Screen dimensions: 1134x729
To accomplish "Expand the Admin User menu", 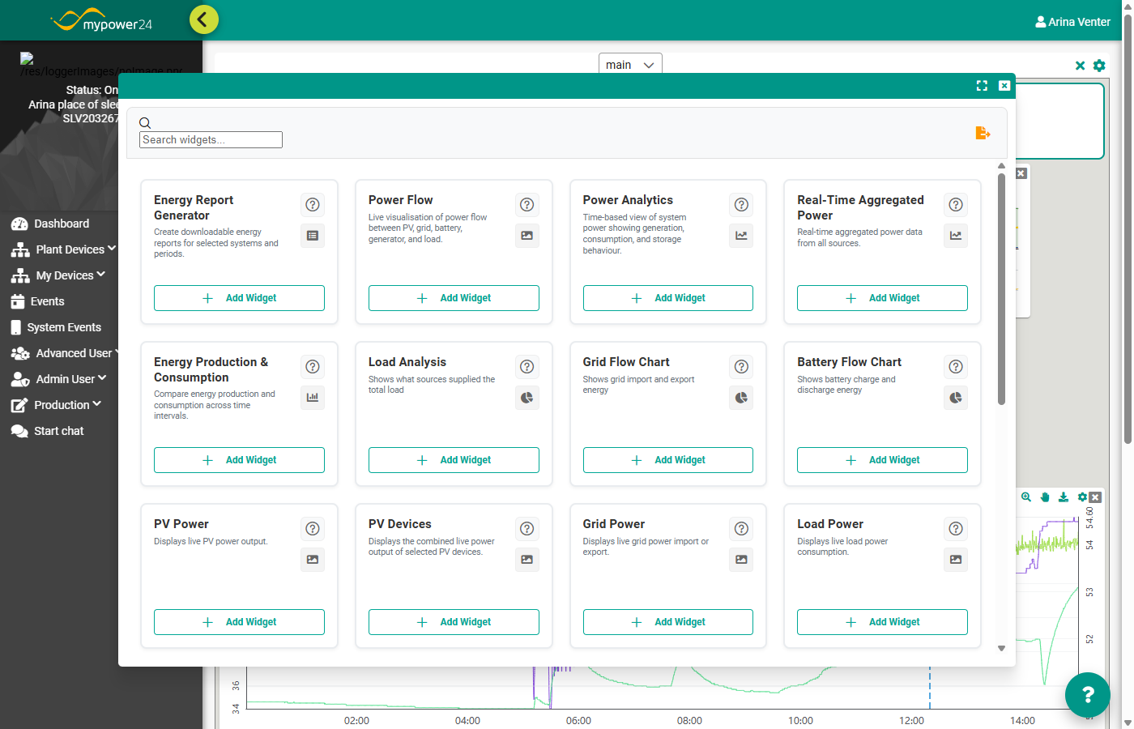I will 58,379.
